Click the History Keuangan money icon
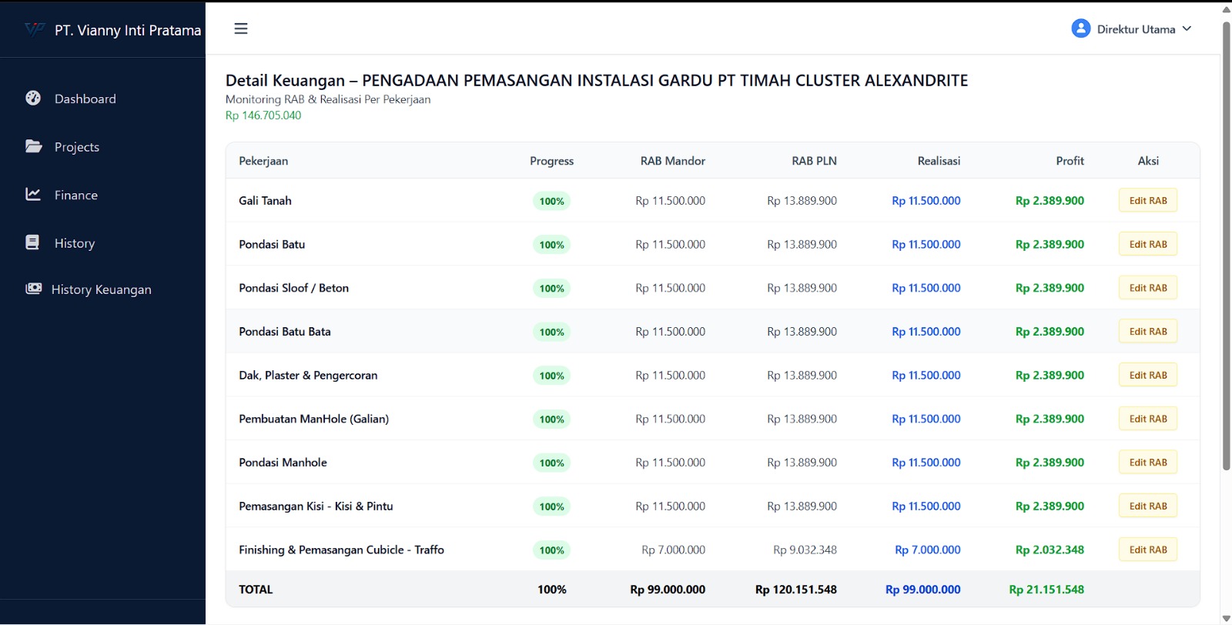1232x625 pixels. point(33,289)
